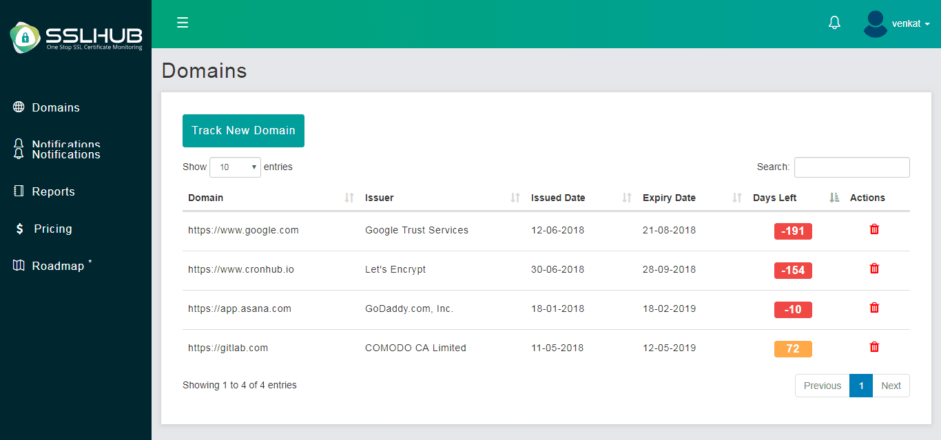Select the https://www.google.com domain cell
941x440 pixels.
(243, 231)
